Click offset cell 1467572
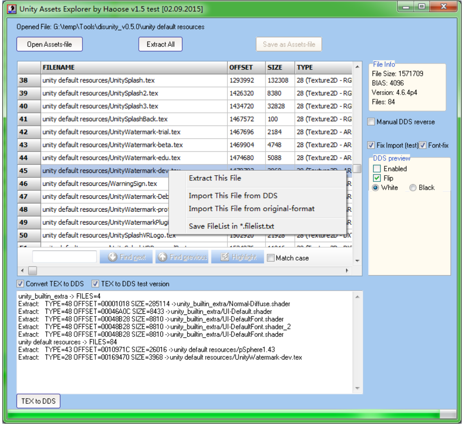The height and width of the screenshot is (424, 462). pos(246,119)
